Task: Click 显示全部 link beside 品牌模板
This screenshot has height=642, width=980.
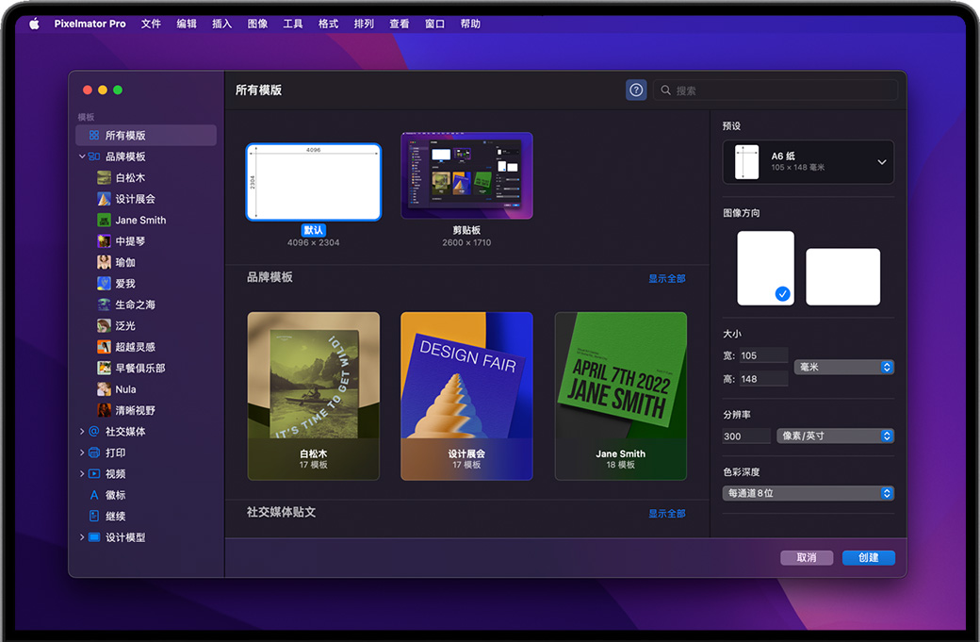Action: (x=666, y=278)
